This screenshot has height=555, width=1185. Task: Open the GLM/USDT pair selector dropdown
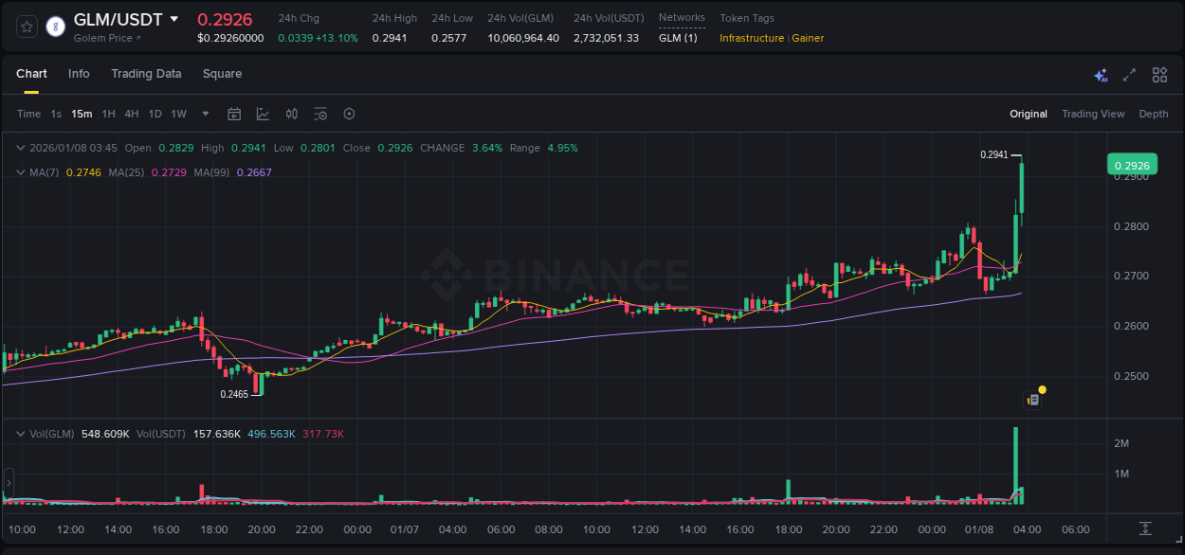(174, 18)
